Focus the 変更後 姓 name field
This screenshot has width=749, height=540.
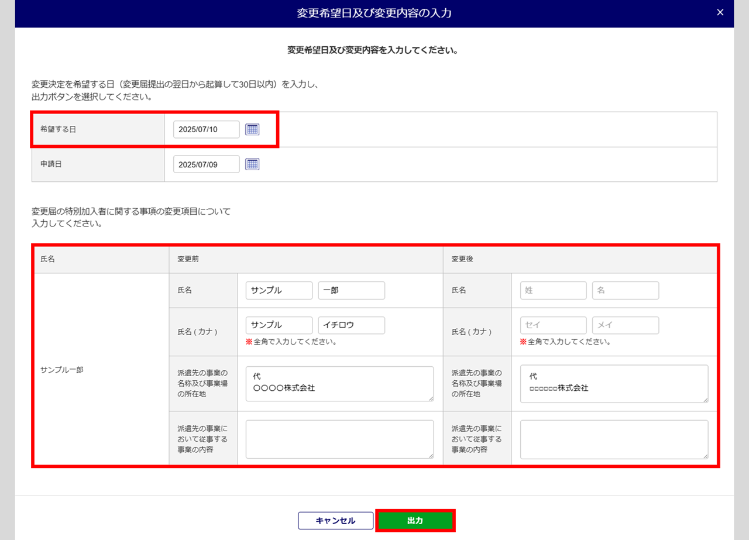pos(553,290)
